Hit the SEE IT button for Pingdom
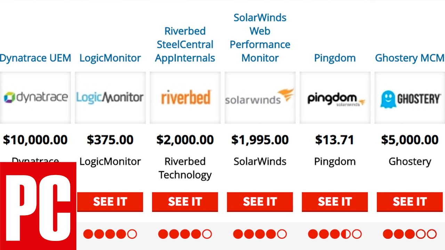Image resolution: width=445 pixels, height=250 pixels. click(x=335, y=202)
